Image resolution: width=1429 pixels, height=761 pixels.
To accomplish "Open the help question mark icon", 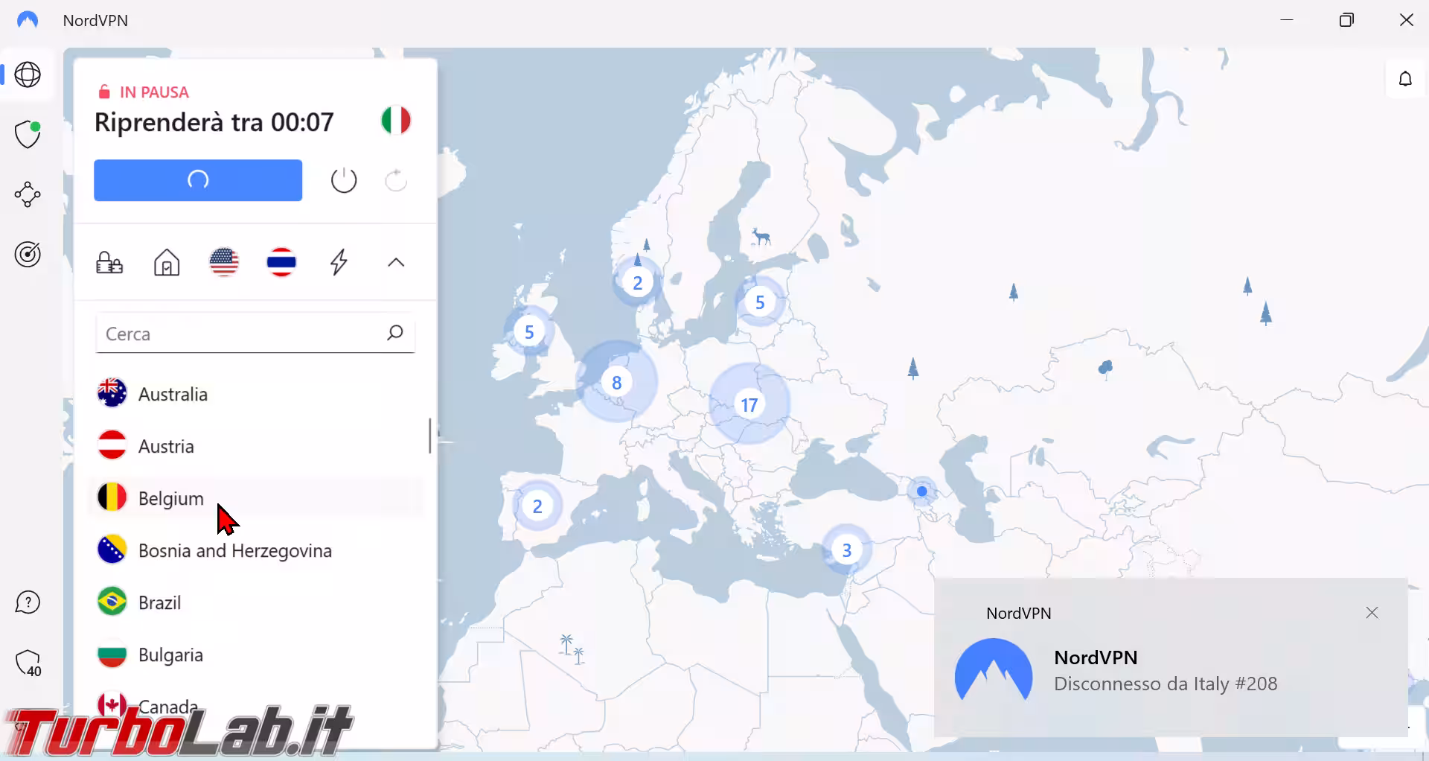I will tap(28, 602).
